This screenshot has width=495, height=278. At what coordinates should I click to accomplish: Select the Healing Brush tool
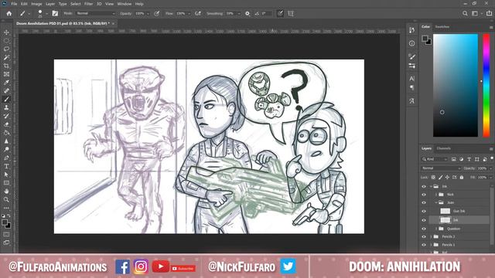(6, 91)
